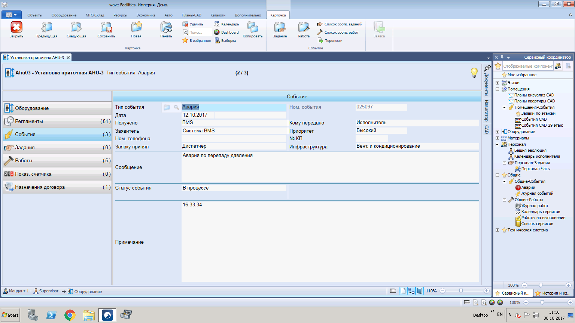Open the Работы sidebar section
The width and height of the screenshot is (575, 323).
(x=57, y=160)
